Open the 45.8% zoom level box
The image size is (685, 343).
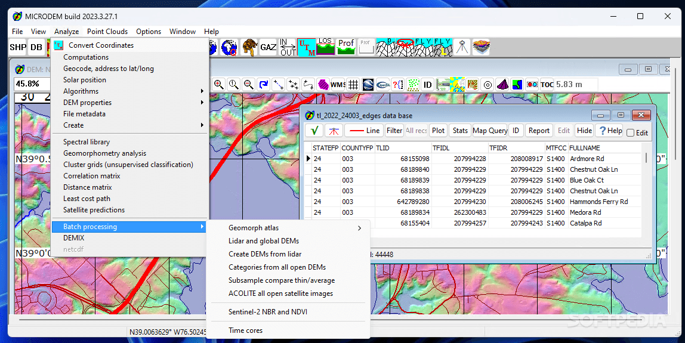point(32,84)
